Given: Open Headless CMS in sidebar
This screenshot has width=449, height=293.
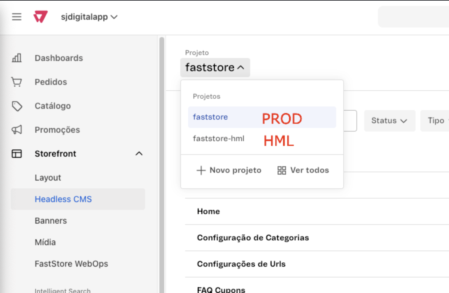Looking at the screenshot, I should pos(63,199).
